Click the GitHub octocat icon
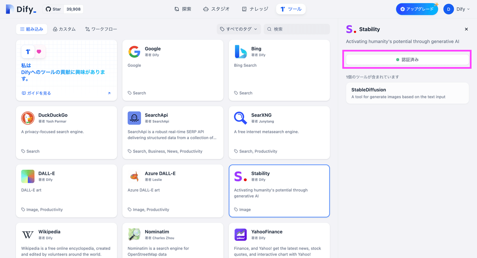This screenshot has width=477, height=258. (x=48, y=9)
